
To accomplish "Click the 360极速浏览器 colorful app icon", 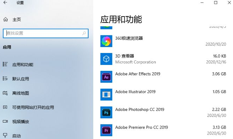I will point(106,41).
